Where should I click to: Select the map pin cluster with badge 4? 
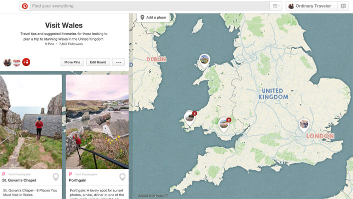click(x=190, y=118)
